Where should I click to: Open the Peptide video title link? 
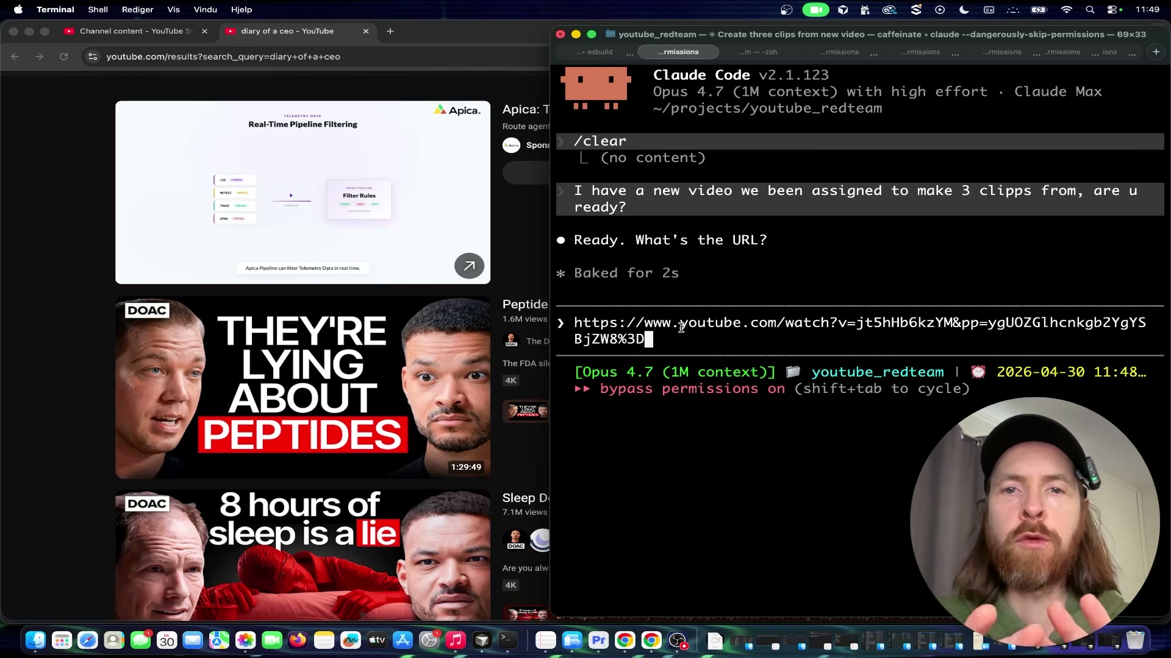(x=525, y=304)
